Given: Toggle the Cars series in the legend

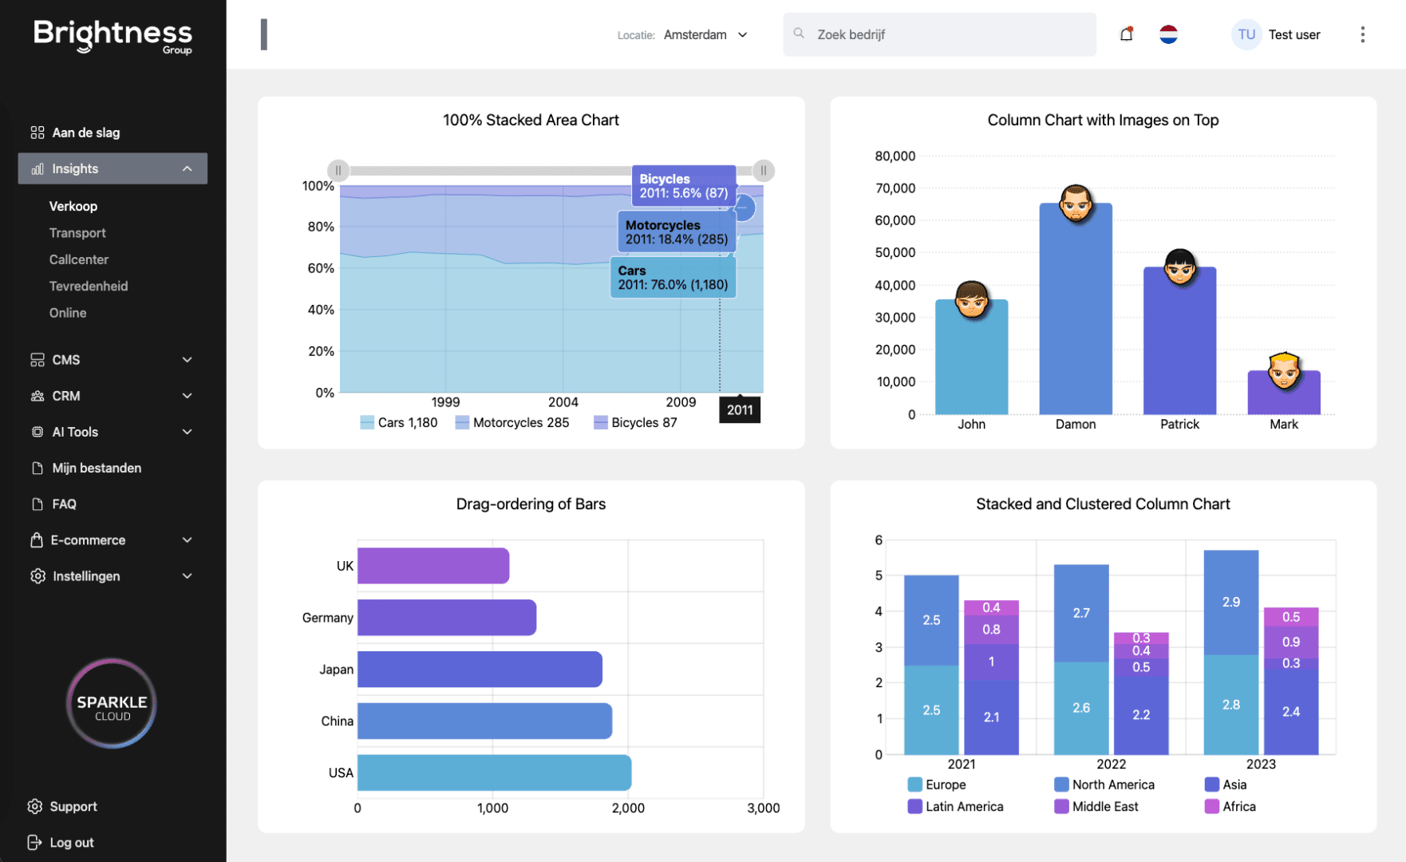Looking at the screenshot, I should pyautogui.click(x=399, y=422).
